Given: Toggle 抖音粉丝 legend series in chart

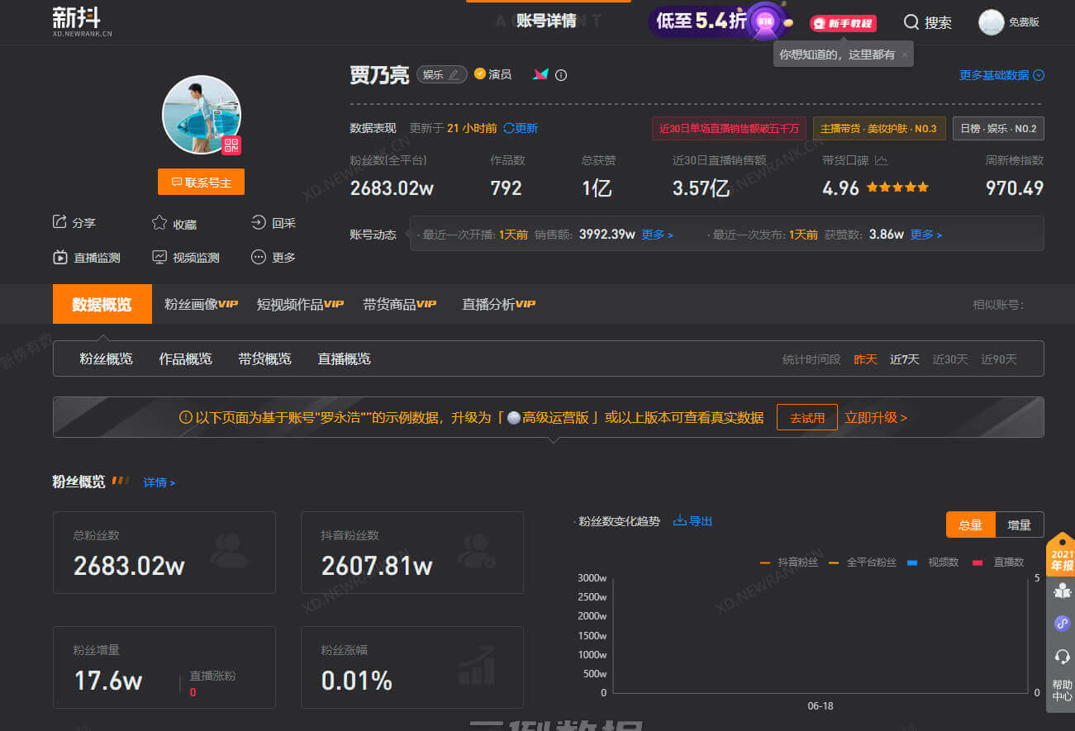Looking at the screenshot, I should click(789, 562).
